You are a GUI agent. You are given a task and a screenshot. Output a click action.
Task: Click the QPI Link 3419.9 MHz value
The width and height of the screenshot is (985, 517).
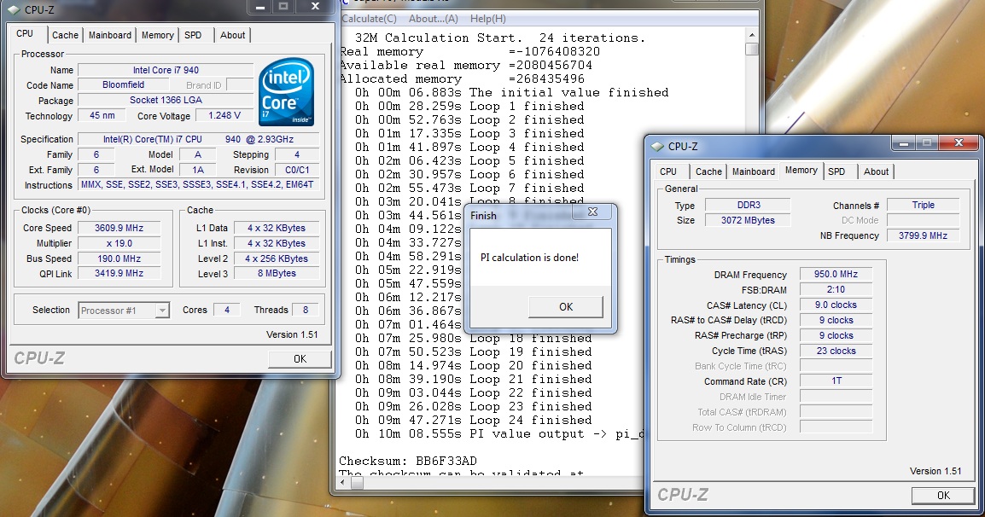[x=119, y=273]
